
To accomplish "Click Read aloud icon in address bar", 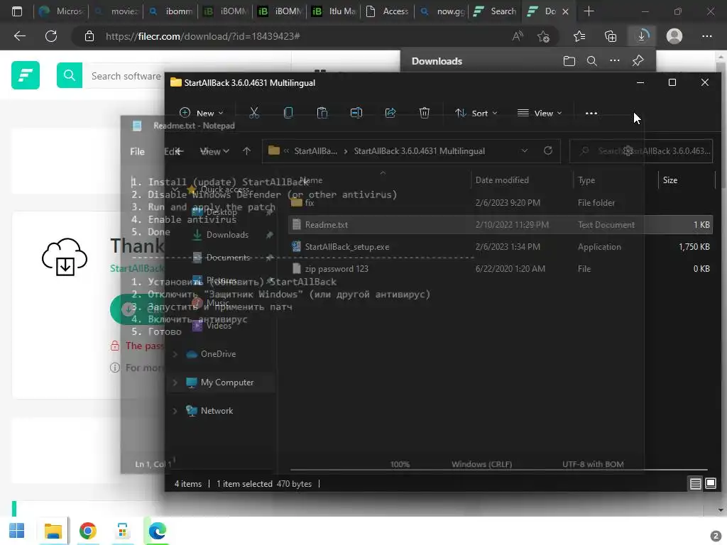I will 518,36.
